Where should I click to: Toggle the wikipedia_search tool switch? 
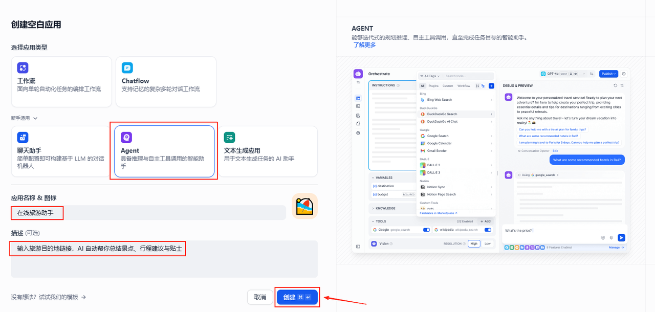pyautogui.click(x=487, y=230)
